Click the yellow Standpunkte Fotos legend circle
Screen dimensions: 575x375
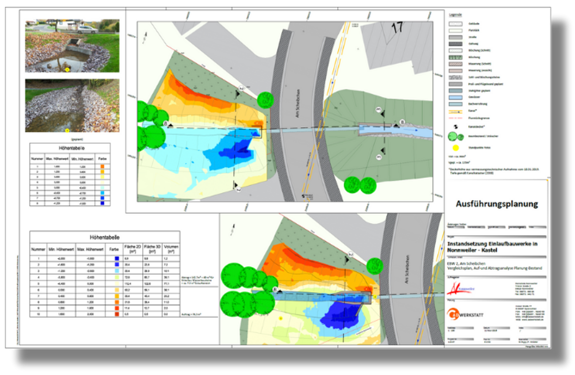pos(456,147)
